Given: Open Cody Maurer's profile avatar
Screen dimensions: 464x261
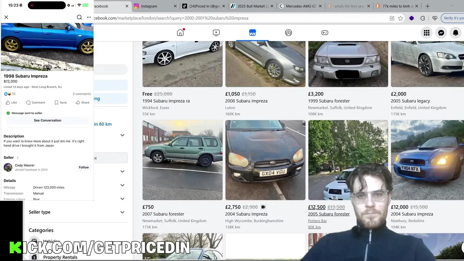Looking at the screenshot, I should coord(8,167).
